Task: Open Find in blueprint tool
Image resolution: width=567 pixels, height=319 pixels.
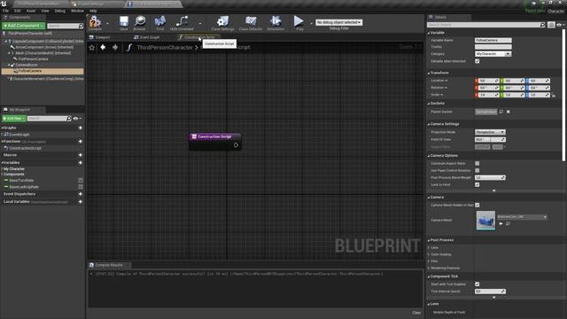Action: point(159,22)
